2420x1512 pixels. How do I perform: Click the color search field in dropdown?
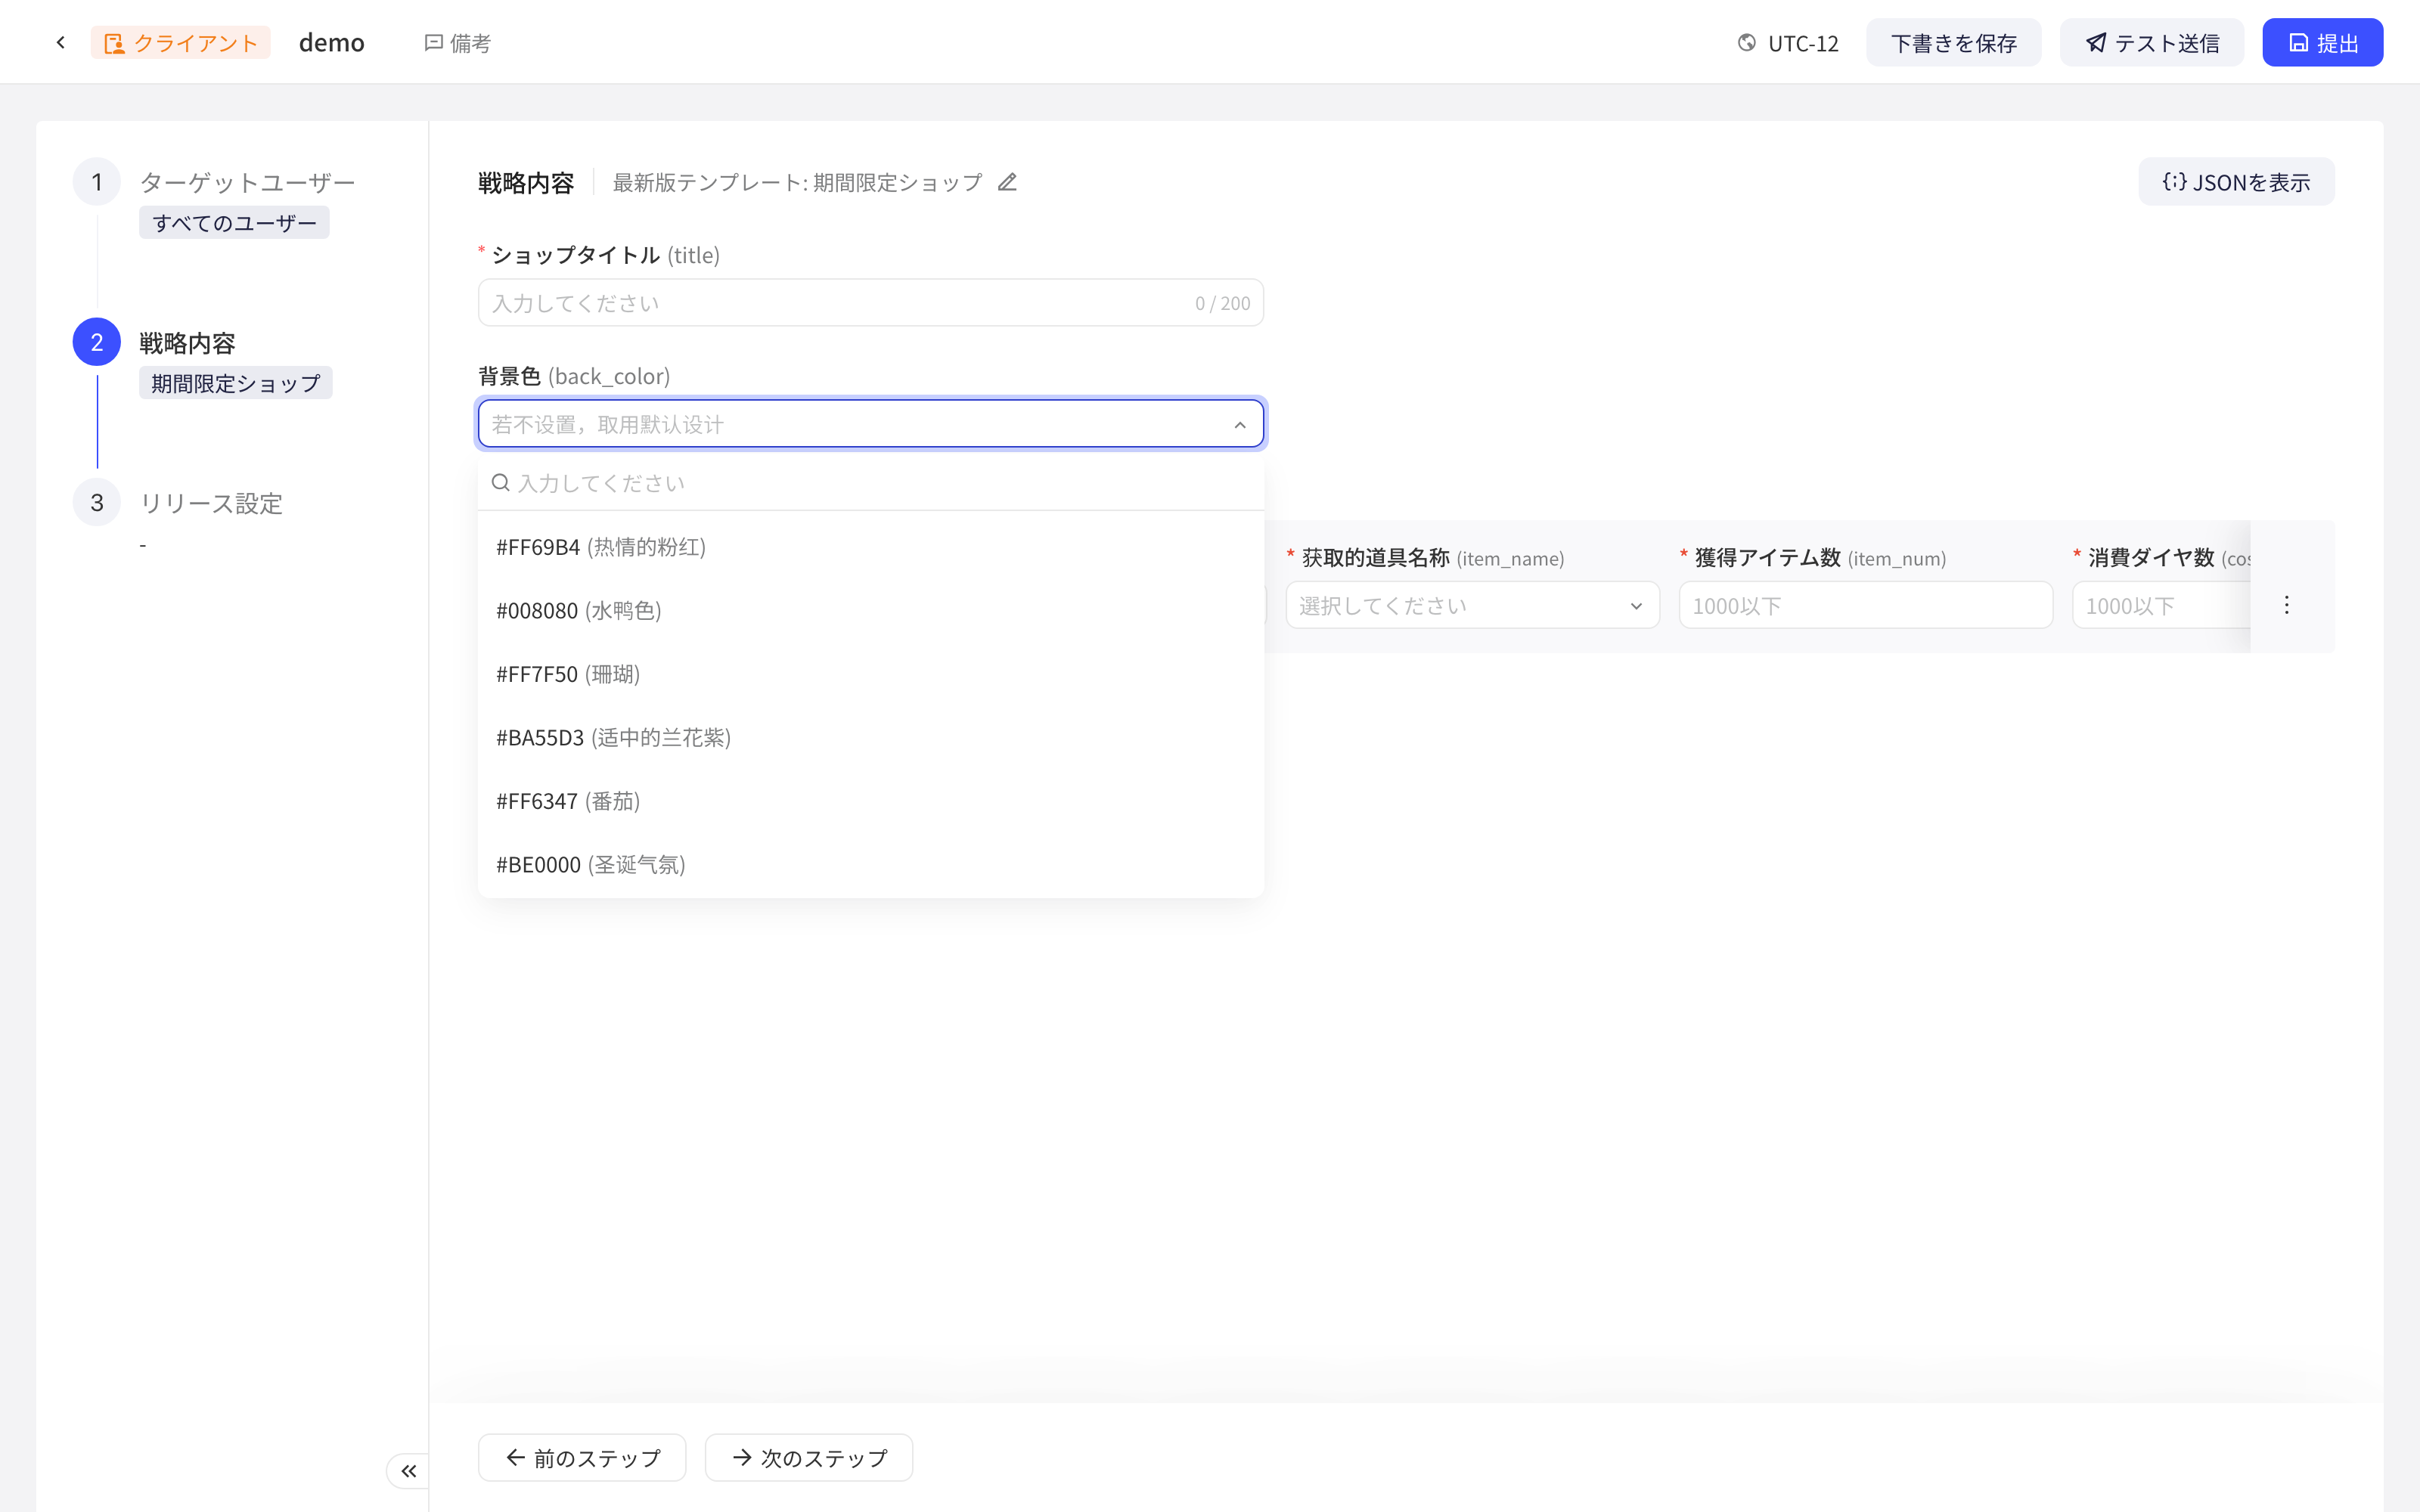click(x=870, y=483)
